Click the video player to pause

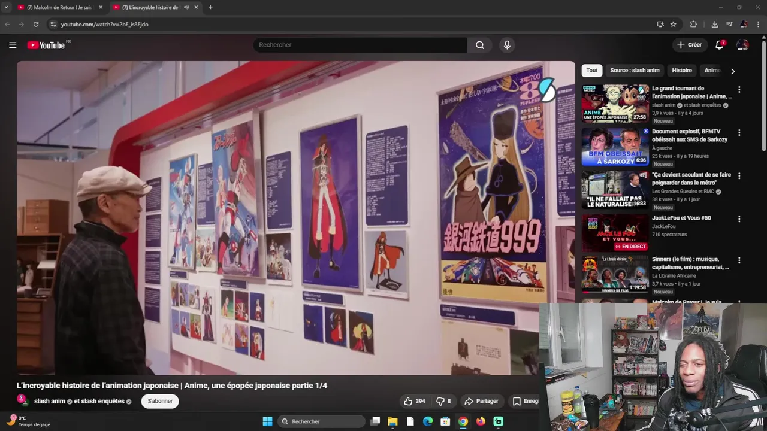click(x=295, y=218)
